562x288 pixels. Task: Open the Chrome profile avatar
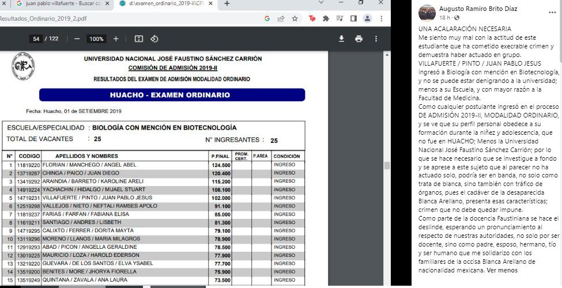click(x=367, y=18)
